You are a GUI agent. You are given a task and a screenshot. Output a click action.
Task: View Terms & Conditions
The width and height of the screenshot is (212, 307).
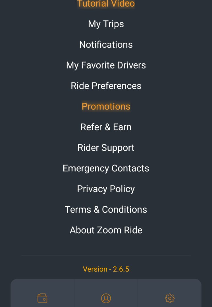(x=106, y=209)
